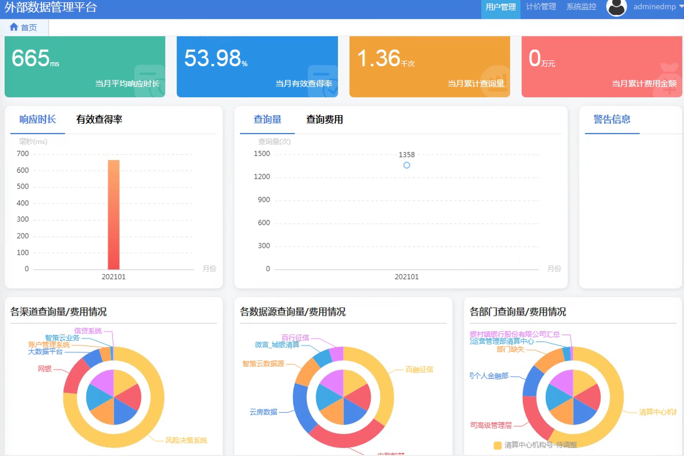
Task: Switch to 有效查得率 tab
Action: [x=99, y=119]
